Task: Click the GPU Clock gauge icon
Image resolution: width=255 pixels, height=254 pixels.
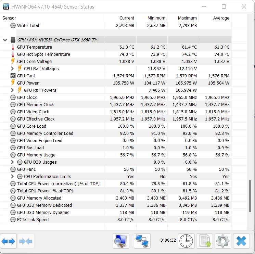Action: click(13, 98)
